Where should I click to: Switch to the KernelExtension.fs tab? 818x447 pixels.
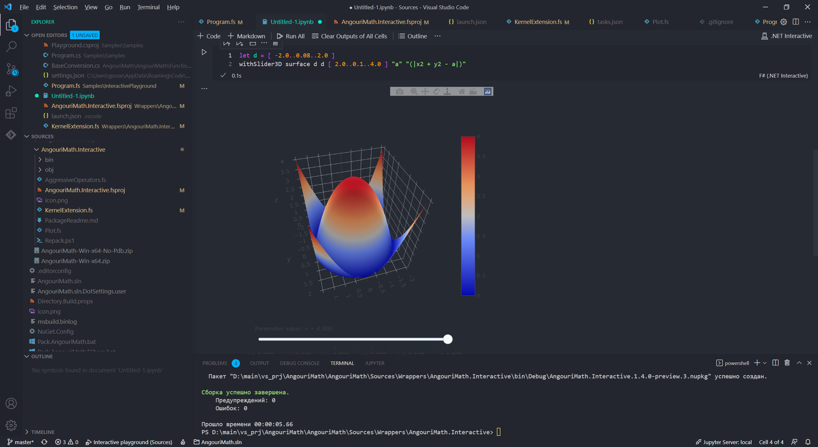point(538,22)
